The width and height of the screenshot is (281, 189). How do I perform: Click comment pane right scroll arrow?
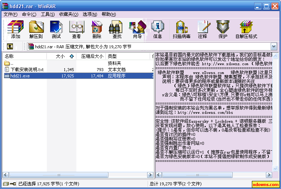tap(269, 175)
